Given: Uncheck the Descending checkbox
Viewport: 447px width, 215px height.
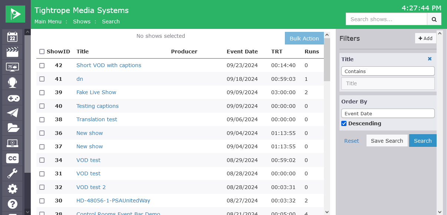Looking at the screenshot, I should coord(344,124).
